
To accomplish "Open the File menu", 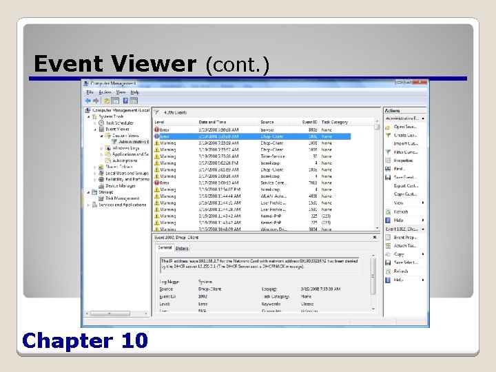I will tap(90, 92).
